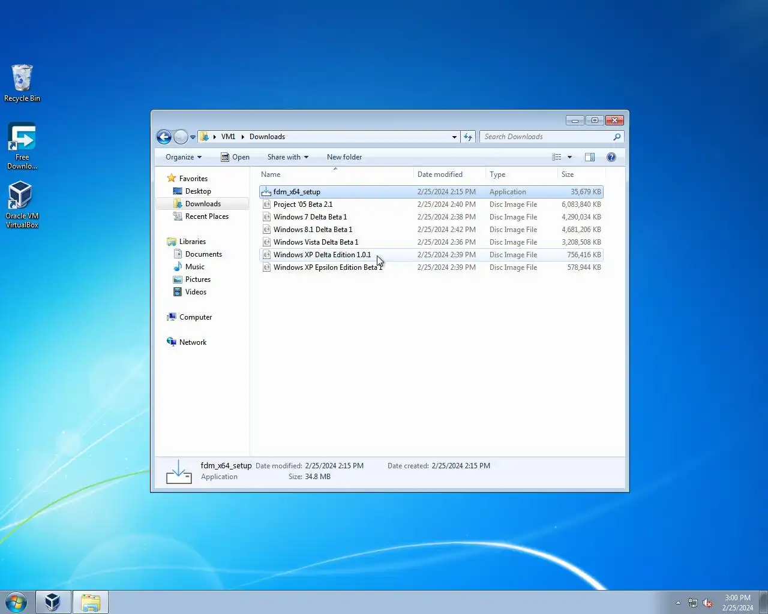Open the Recycle Bin desktop icon

click(22, 83)
